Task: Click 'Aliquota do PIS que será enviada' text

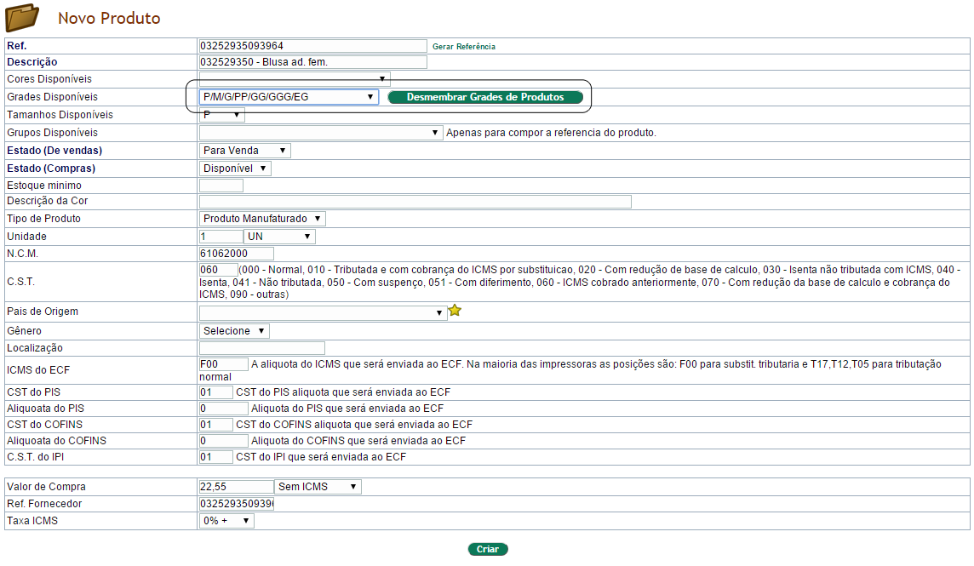Action: [x=347, y=409]
